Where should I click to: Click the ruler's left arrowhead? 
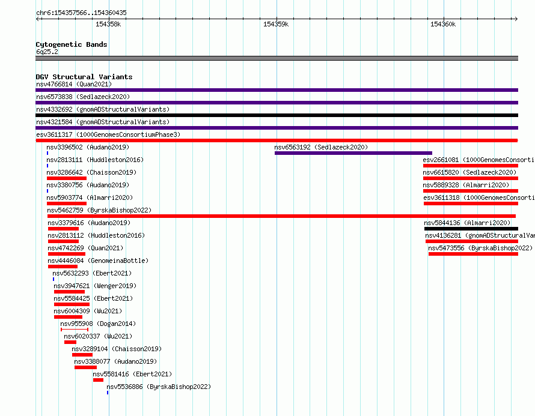[37, 19]
